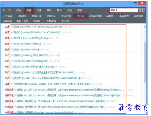151x116 pixels.
Task: Select the 影视 category tab
Action: pyautogui.click(x=29, y=10)
